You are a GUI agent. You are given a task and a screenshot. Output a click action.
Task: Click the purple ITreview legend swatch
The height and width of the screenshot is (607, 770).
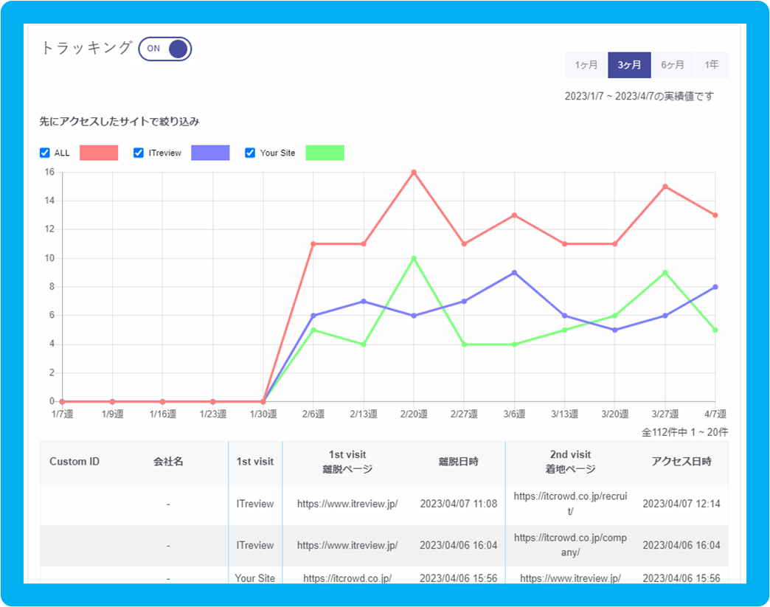[210, 153]
